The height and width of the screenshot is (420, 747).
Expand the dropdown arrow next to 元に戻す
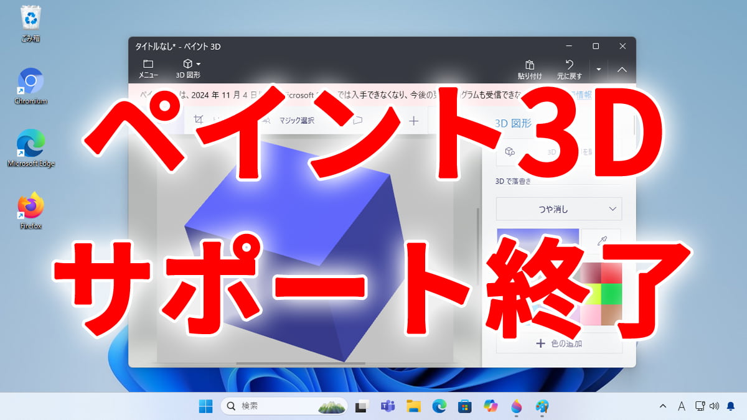coord(598,70)
